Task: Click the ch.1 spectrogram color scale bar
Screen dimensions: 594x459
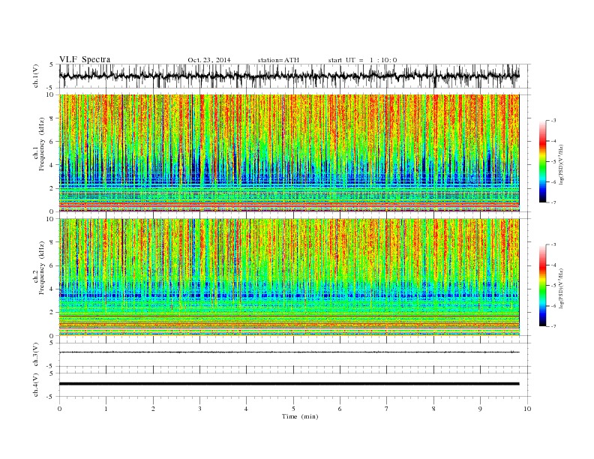Action: coord(542,162)
